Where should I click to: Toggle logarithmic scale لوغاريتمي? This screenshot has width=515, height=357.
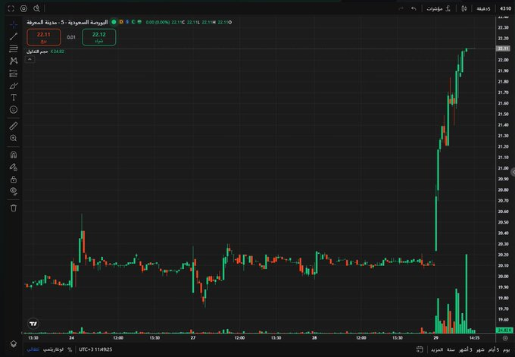coord(53,349)
